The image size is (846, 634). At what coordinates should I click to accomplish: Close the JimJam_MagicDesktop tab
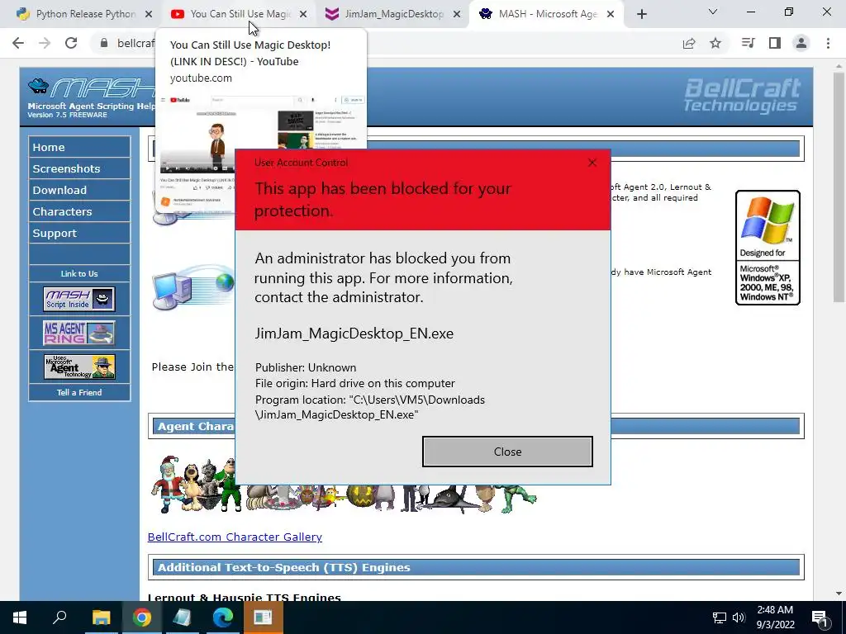click(x=456, y=14)
